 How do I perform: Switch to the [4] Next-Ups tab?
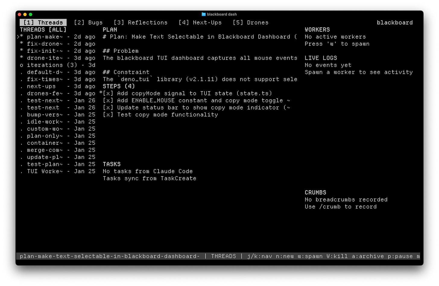click(200, 23)
